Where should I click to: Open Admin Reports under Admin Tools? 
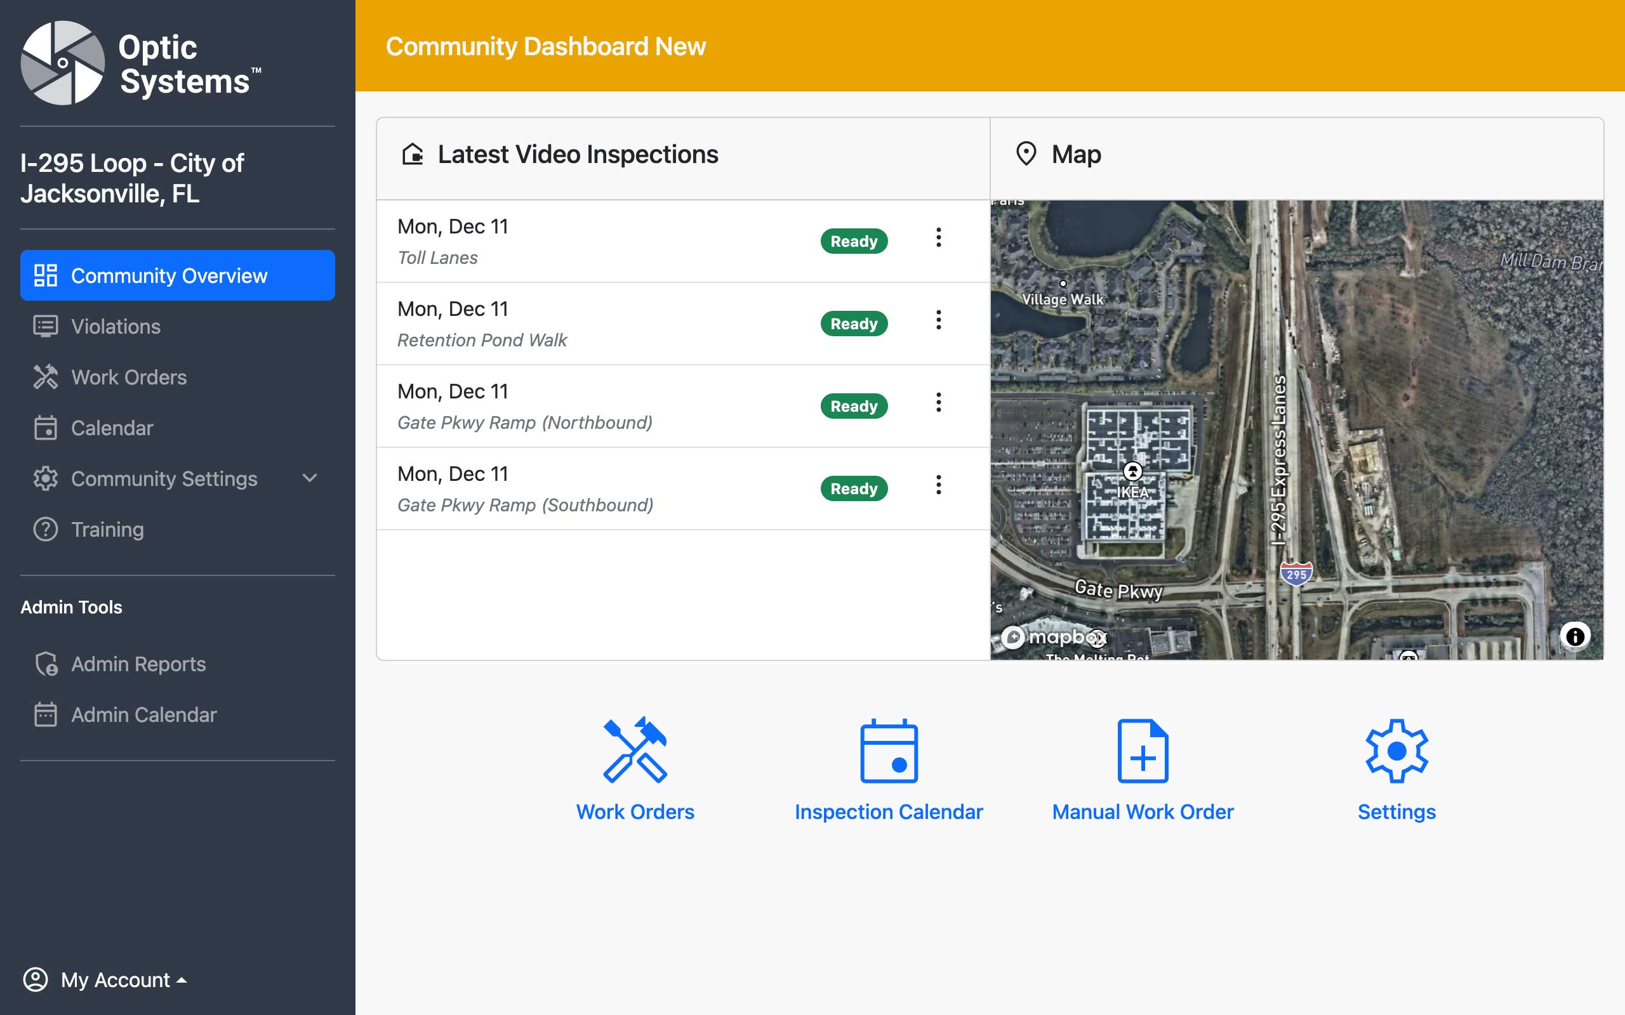click(x=138, y=664)
